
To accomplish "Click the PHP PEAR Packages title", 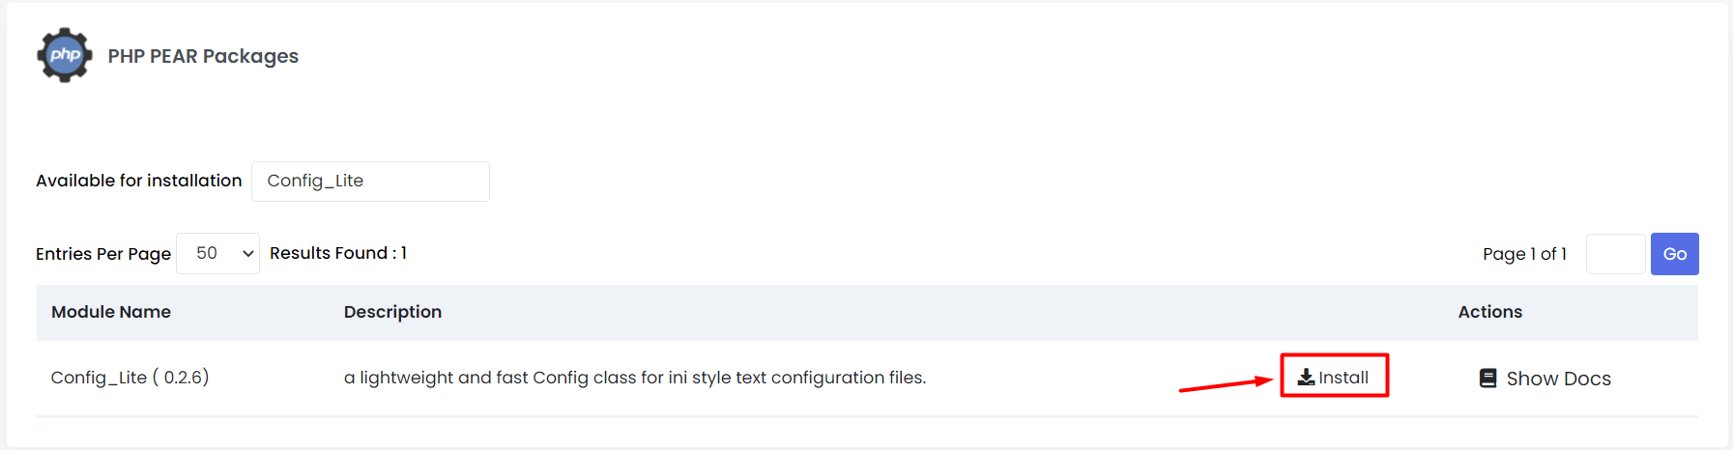I will [x=203, y=56].
